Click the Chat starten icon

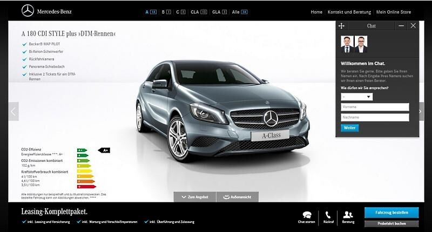307,215
